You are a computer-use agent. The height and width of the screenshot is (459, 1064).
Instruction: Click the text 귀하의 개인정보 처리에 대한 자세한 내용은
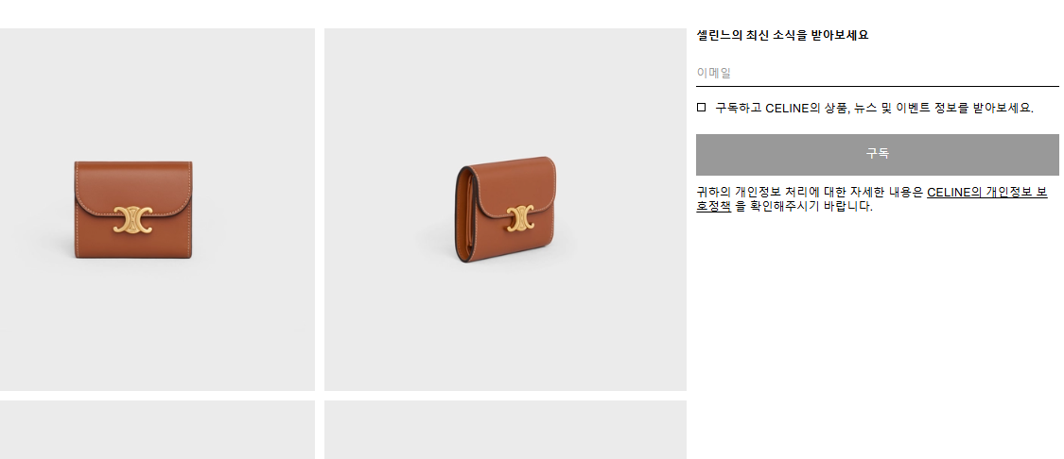810,193
